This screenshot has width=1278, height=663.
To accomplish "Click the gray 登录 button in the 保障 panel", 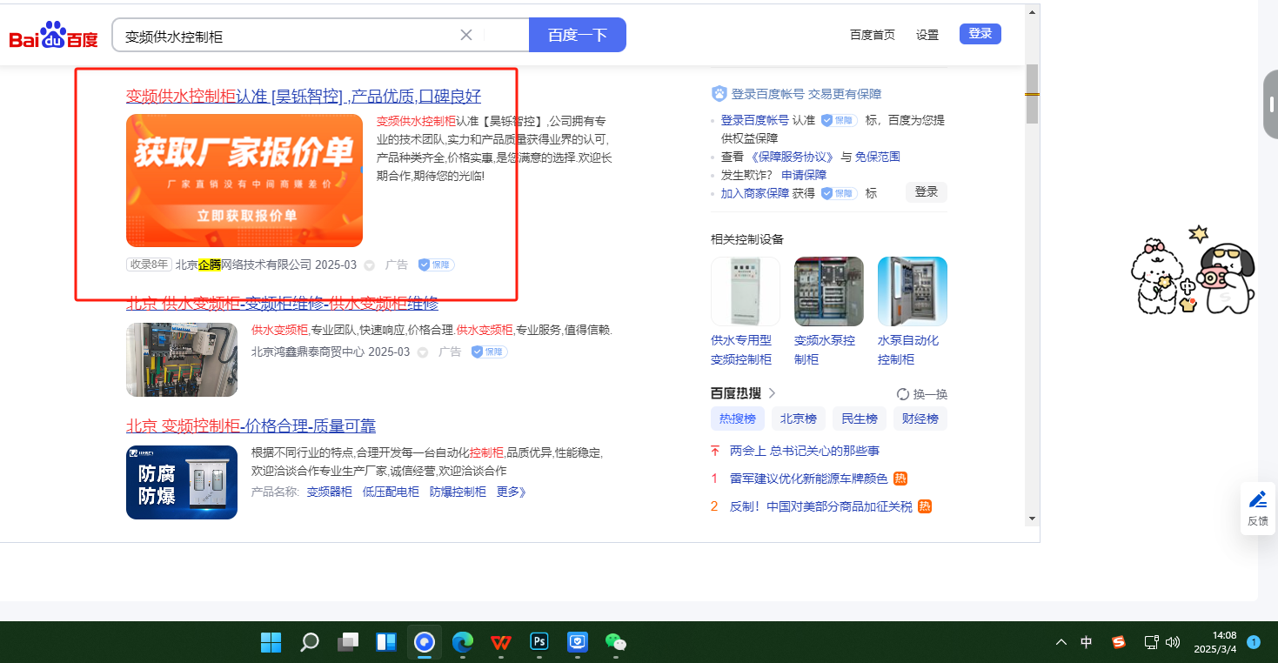I will click(x=927, y=192).
